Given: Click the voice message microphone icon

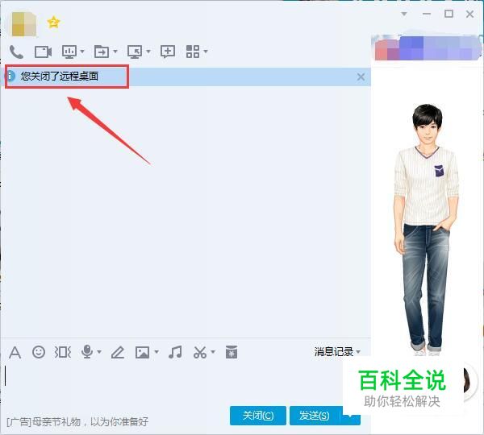Looking at the screenshot, I should point(87,351).
